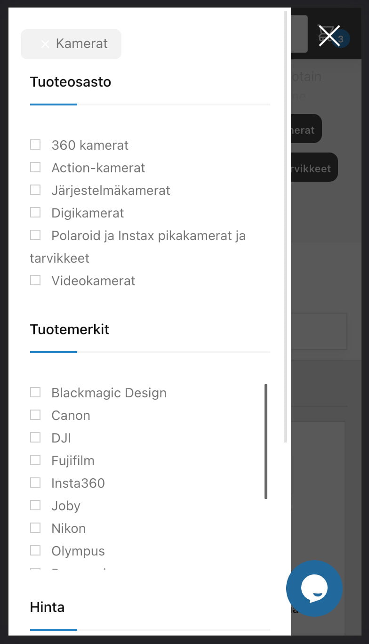
Task: Enable the Action-kamerat filter
Action: 35,167
